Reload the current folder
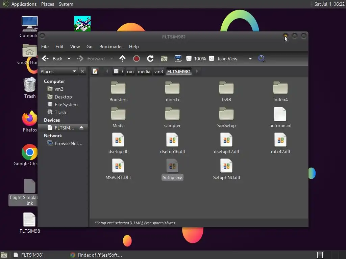This screenshot has width=346, height=259. (x=150, y=59)
